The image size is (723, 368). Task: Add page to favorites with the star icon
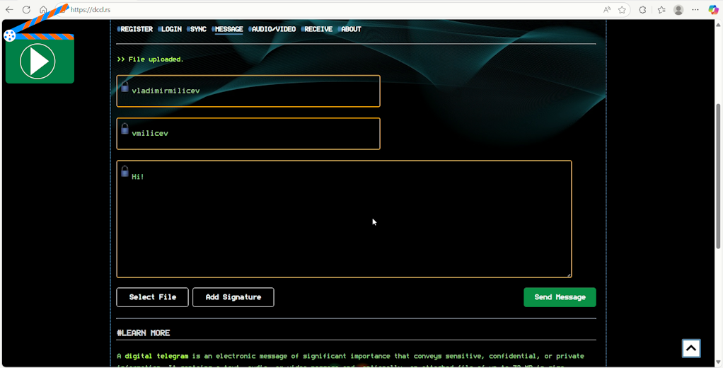622,10
